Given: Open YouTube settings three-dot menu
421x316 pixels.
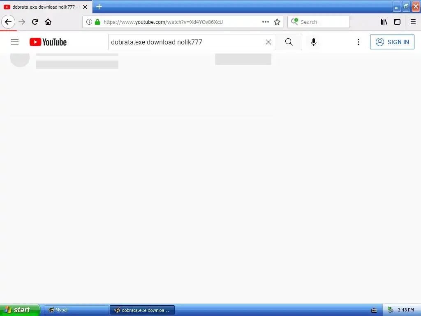Looking at the screenshot, I should click(x=358, y=42).
